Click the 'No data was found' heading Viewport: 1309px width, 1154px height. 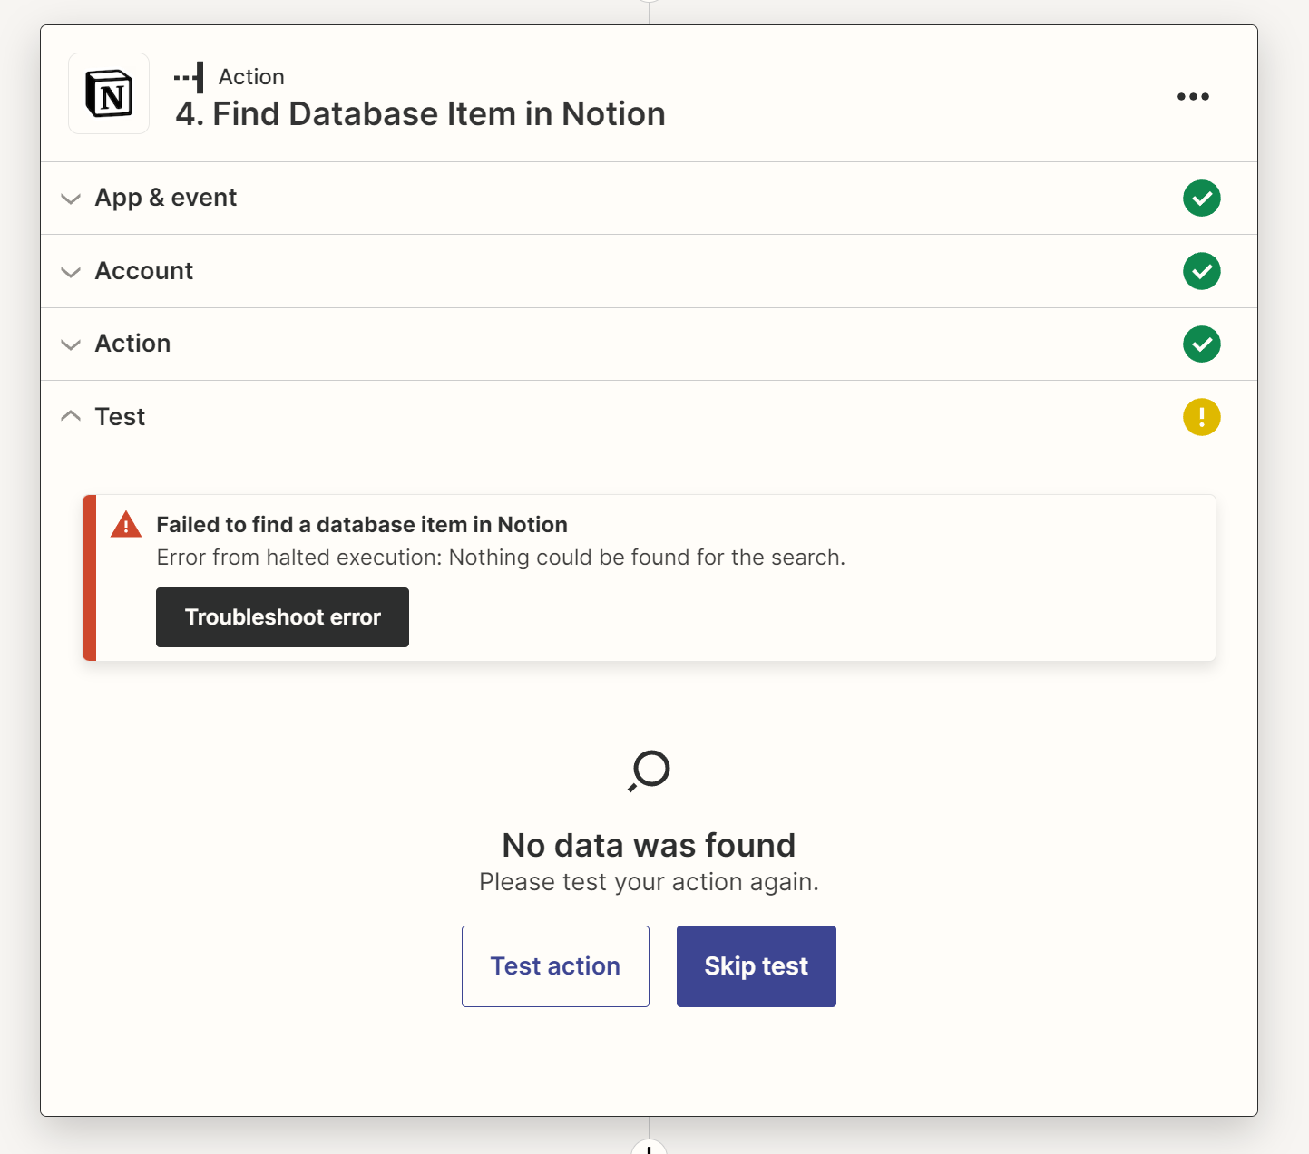pyautogui.click(x=649, y=845)
